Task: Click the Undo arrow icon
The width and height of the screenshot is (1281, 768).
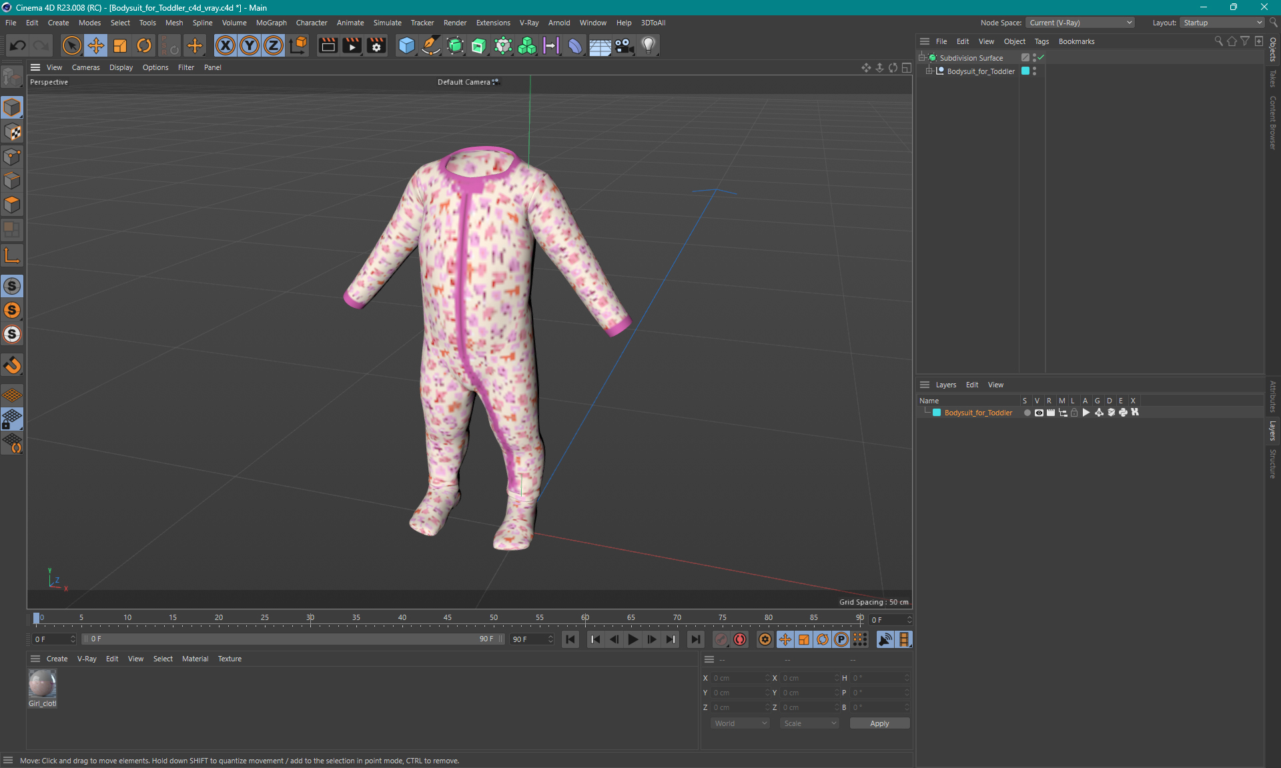Action: point(18,45)
